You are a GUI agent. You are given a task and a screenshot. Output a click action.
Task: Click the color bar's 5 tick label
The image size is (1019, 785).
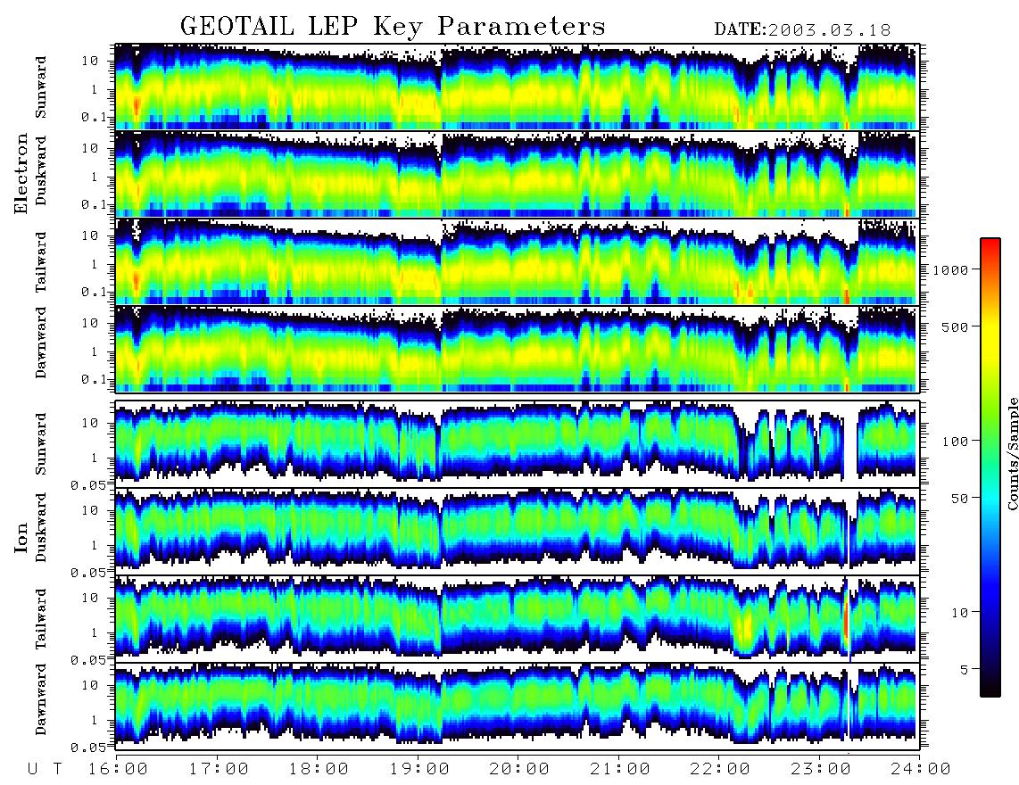(964, 669)
